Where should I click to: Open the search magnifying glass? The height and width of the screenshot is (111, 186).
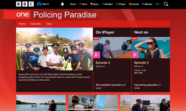pyautogui.click(x=166, y=4)
